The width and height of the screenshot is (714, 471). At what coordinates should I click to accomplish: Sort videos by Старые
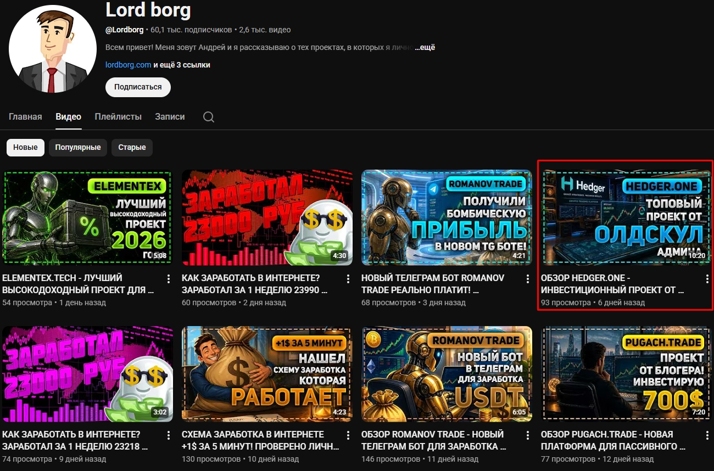[132, 147]
